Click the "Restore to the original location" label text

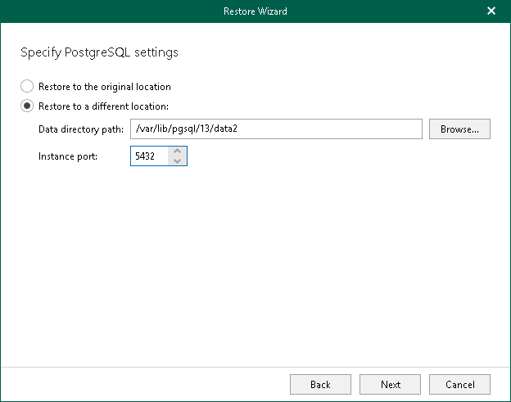point(104,86)
